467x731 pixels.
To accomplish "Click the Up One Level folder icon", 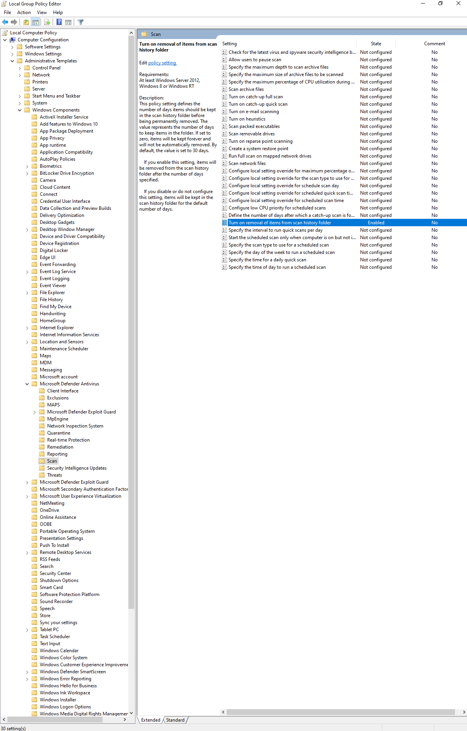I will point(26,22).
